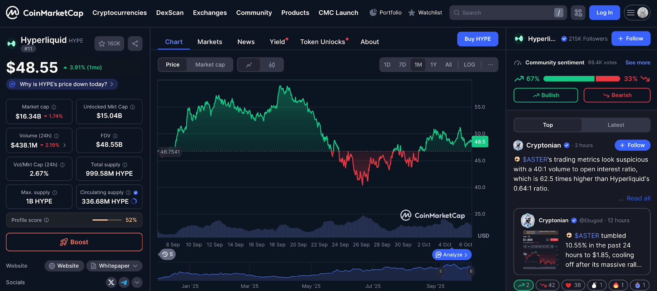Viewport: 657px width, 291px height.
Task: Click the orange Boost button
Action: click(74, 242)
